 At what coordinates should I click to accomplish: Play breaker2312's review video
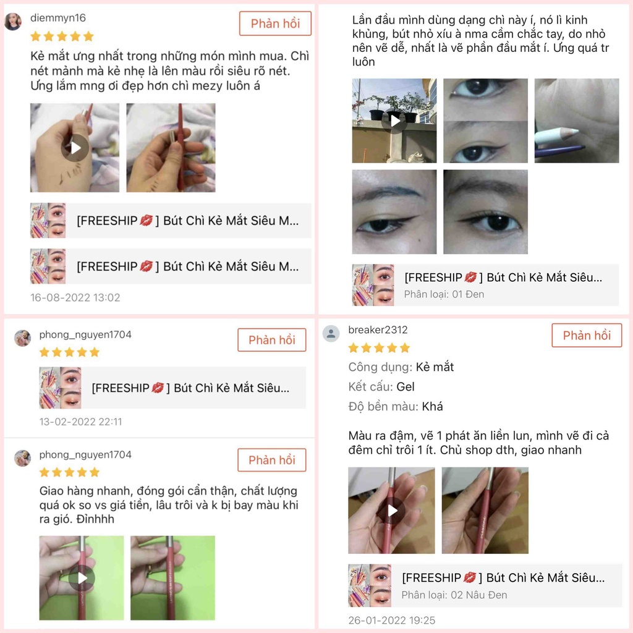pyautogui.click(x=391, y=510)
